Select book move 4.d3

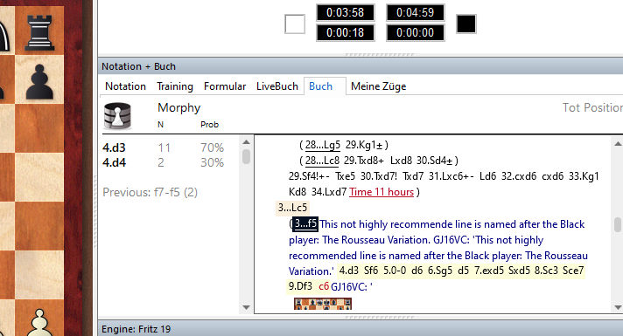114,147
